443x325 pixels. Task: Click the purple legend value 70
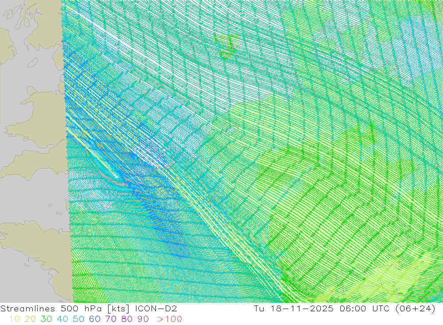[110, 319]
